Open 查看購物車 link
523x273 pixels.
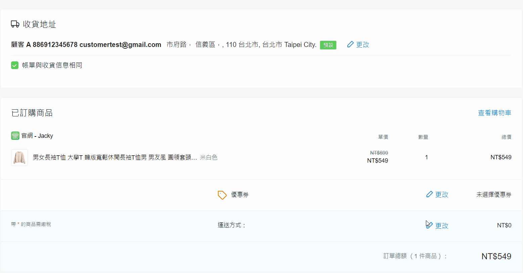495,113
